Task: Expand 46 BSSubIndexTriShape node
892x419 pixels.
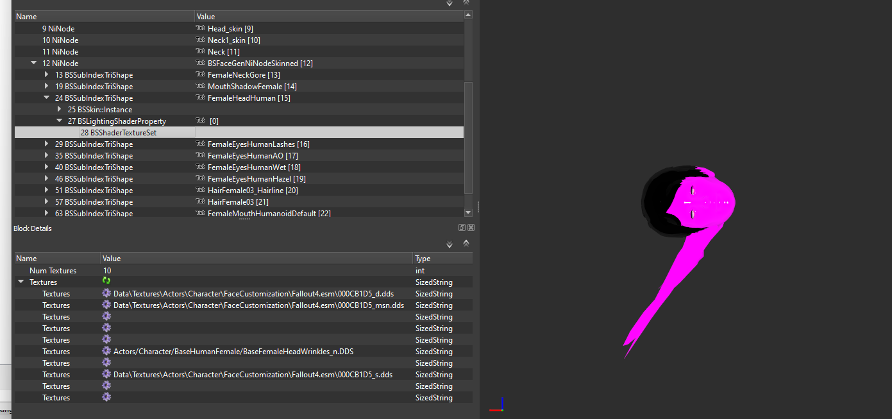Action: point(46,178)
